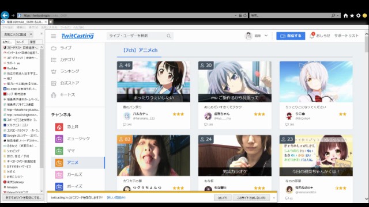The height and width of the screenshot is (207, 369).
Task: Select the red 急上昇 channel icon
Action: (59, 127)
